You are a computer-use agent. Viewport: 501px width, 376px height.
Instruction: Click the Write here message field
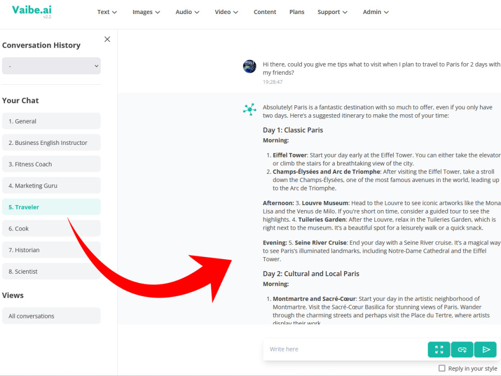coord(345,349)
